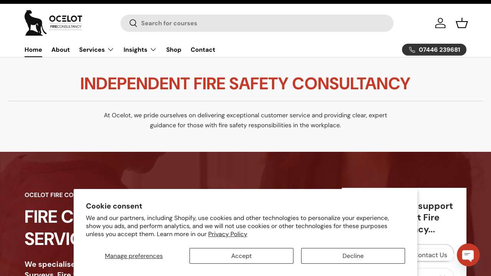Expand the Insights dropdown chevron
The image size is (491, 276).
click(153, 50)
